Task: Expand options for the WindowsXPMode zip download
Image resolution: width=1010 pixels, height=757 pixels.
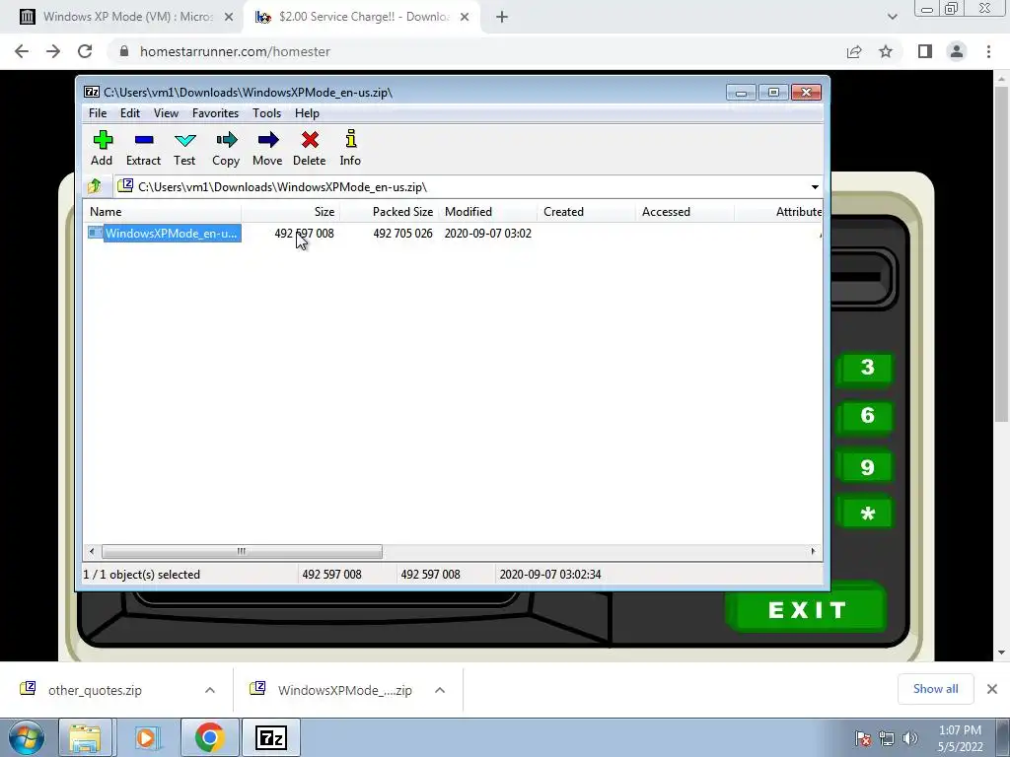Action: tap(440, 690)
